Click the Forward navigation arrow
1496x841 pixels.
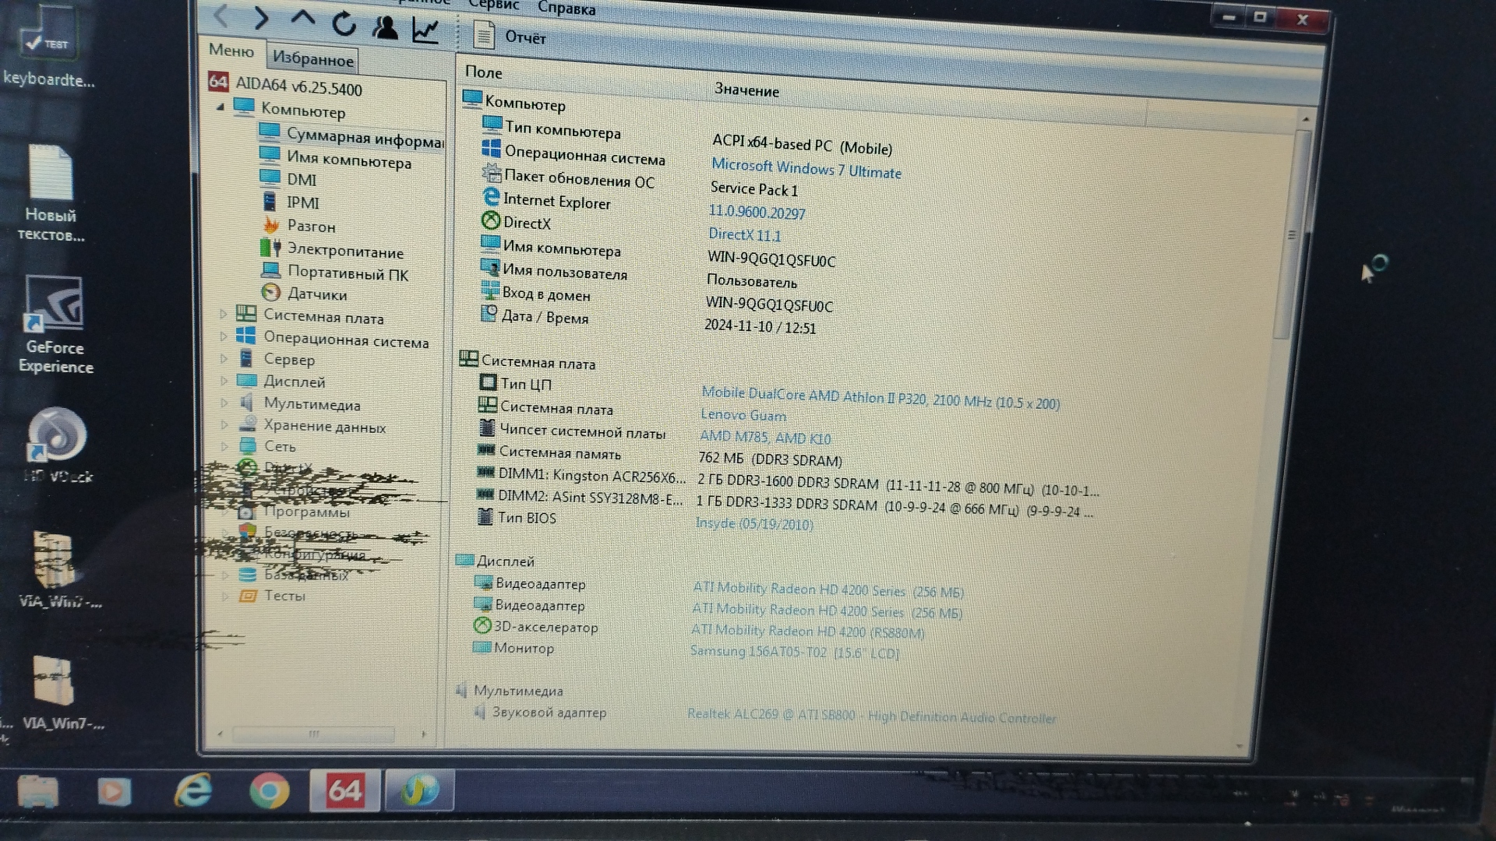pyautogui.click(x=261, y=19)
